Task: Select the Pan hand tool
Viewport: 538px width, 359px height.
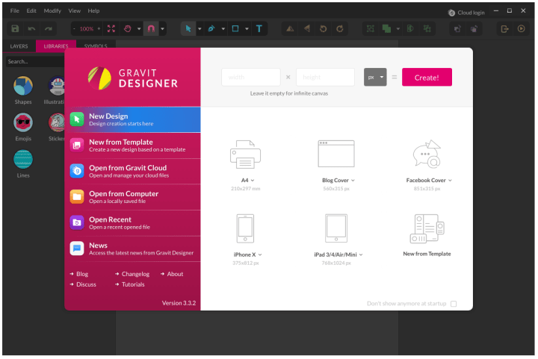Action: pyautogui.click(x=128, y=29)
